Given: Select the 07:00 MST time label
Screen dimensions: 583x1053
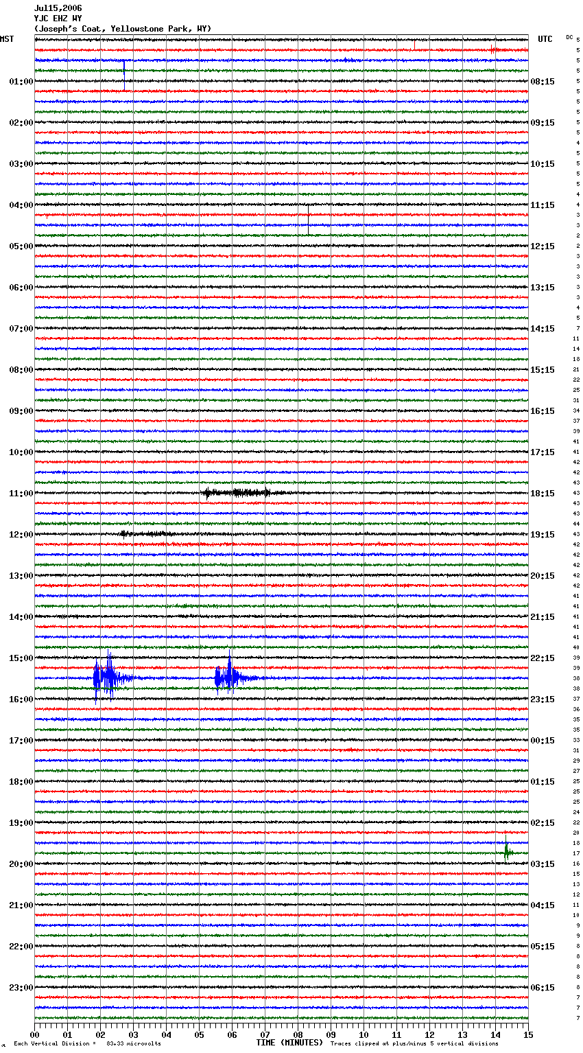Looking at the screenshot, I should click(x=21, y=329).
